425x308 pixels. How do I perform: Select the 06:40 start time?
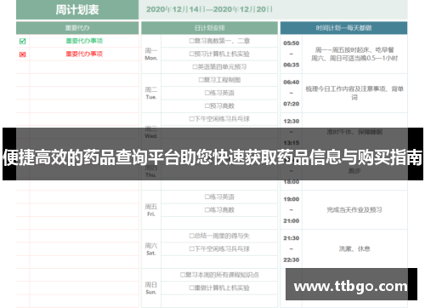tap(292, 83)
